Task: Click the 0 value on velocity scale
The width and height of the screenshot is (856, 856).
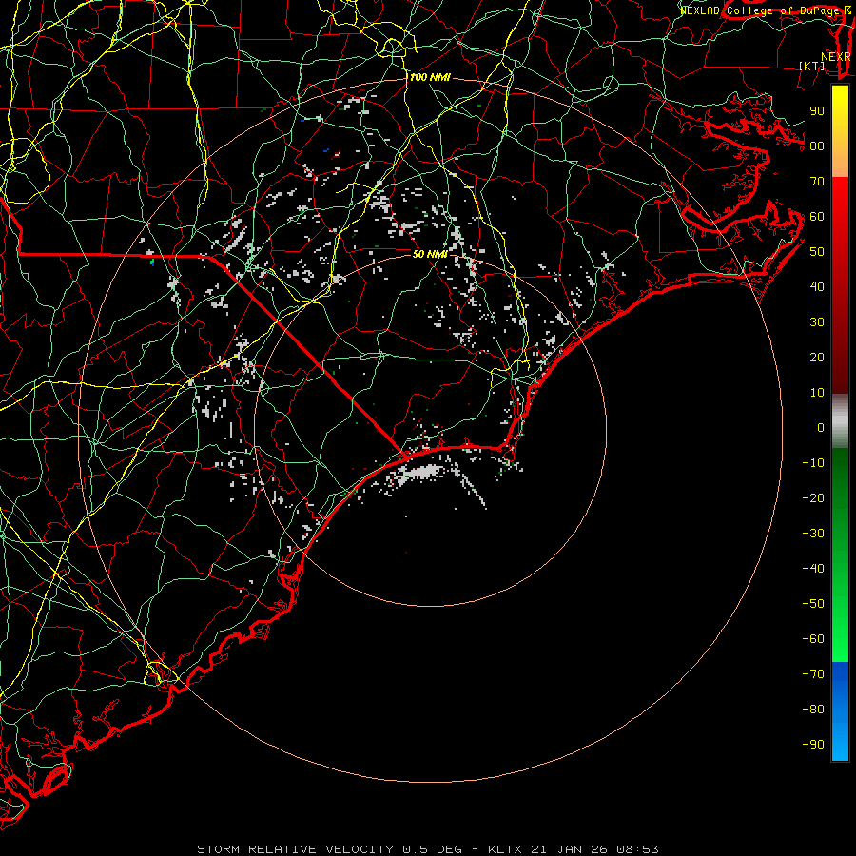Action: pos(821,428)
